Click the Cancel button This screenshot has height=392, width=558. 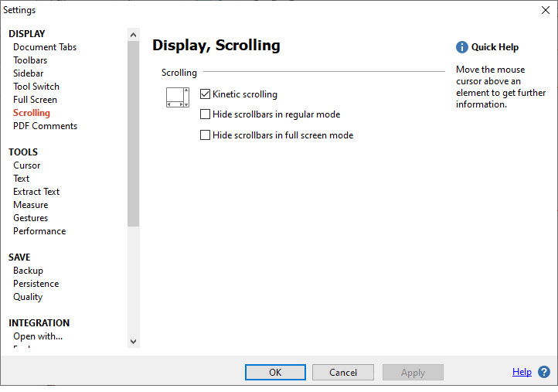(343, 372)
